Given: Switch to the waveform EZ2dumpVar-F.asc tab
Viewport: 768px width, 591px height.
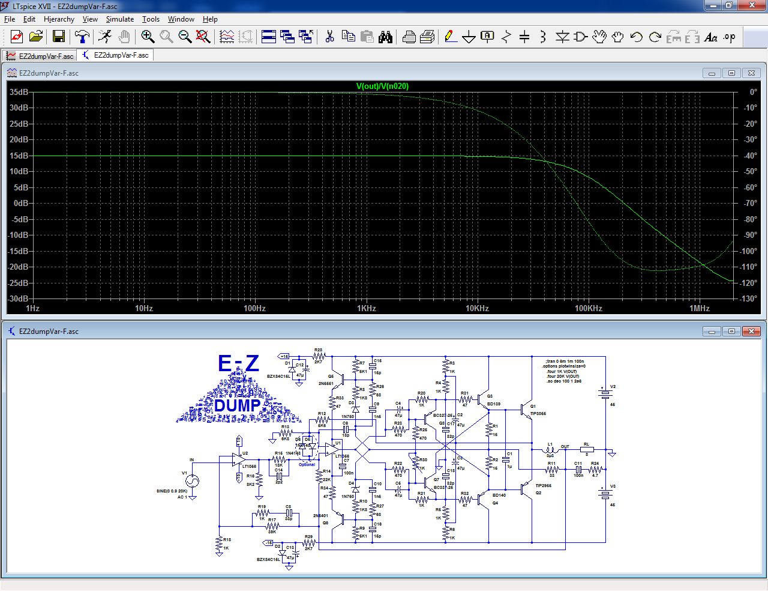Looking at the screenshot, I should coord(40,56).
